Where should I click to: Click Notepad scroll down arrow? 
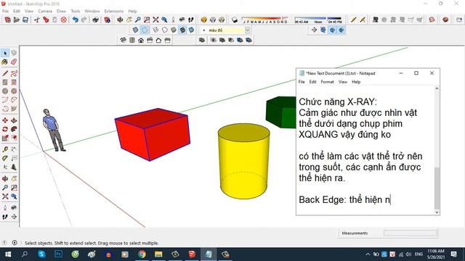pos(437,212)
